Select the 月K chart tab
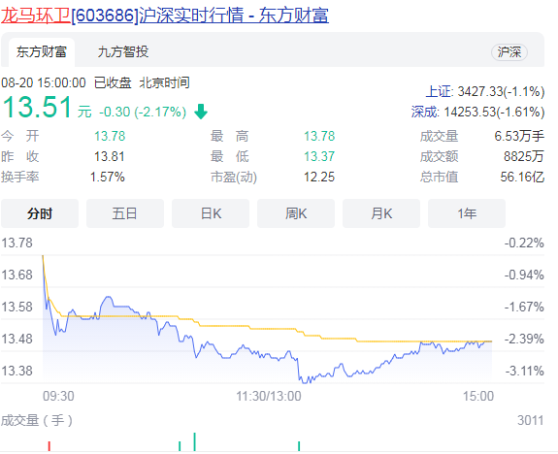Screen dimensions: 558x454 pos(381,213)
